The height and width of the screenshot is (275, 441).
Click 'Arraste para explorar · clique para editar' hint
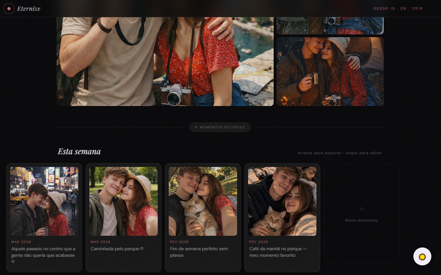click(340, 153)
